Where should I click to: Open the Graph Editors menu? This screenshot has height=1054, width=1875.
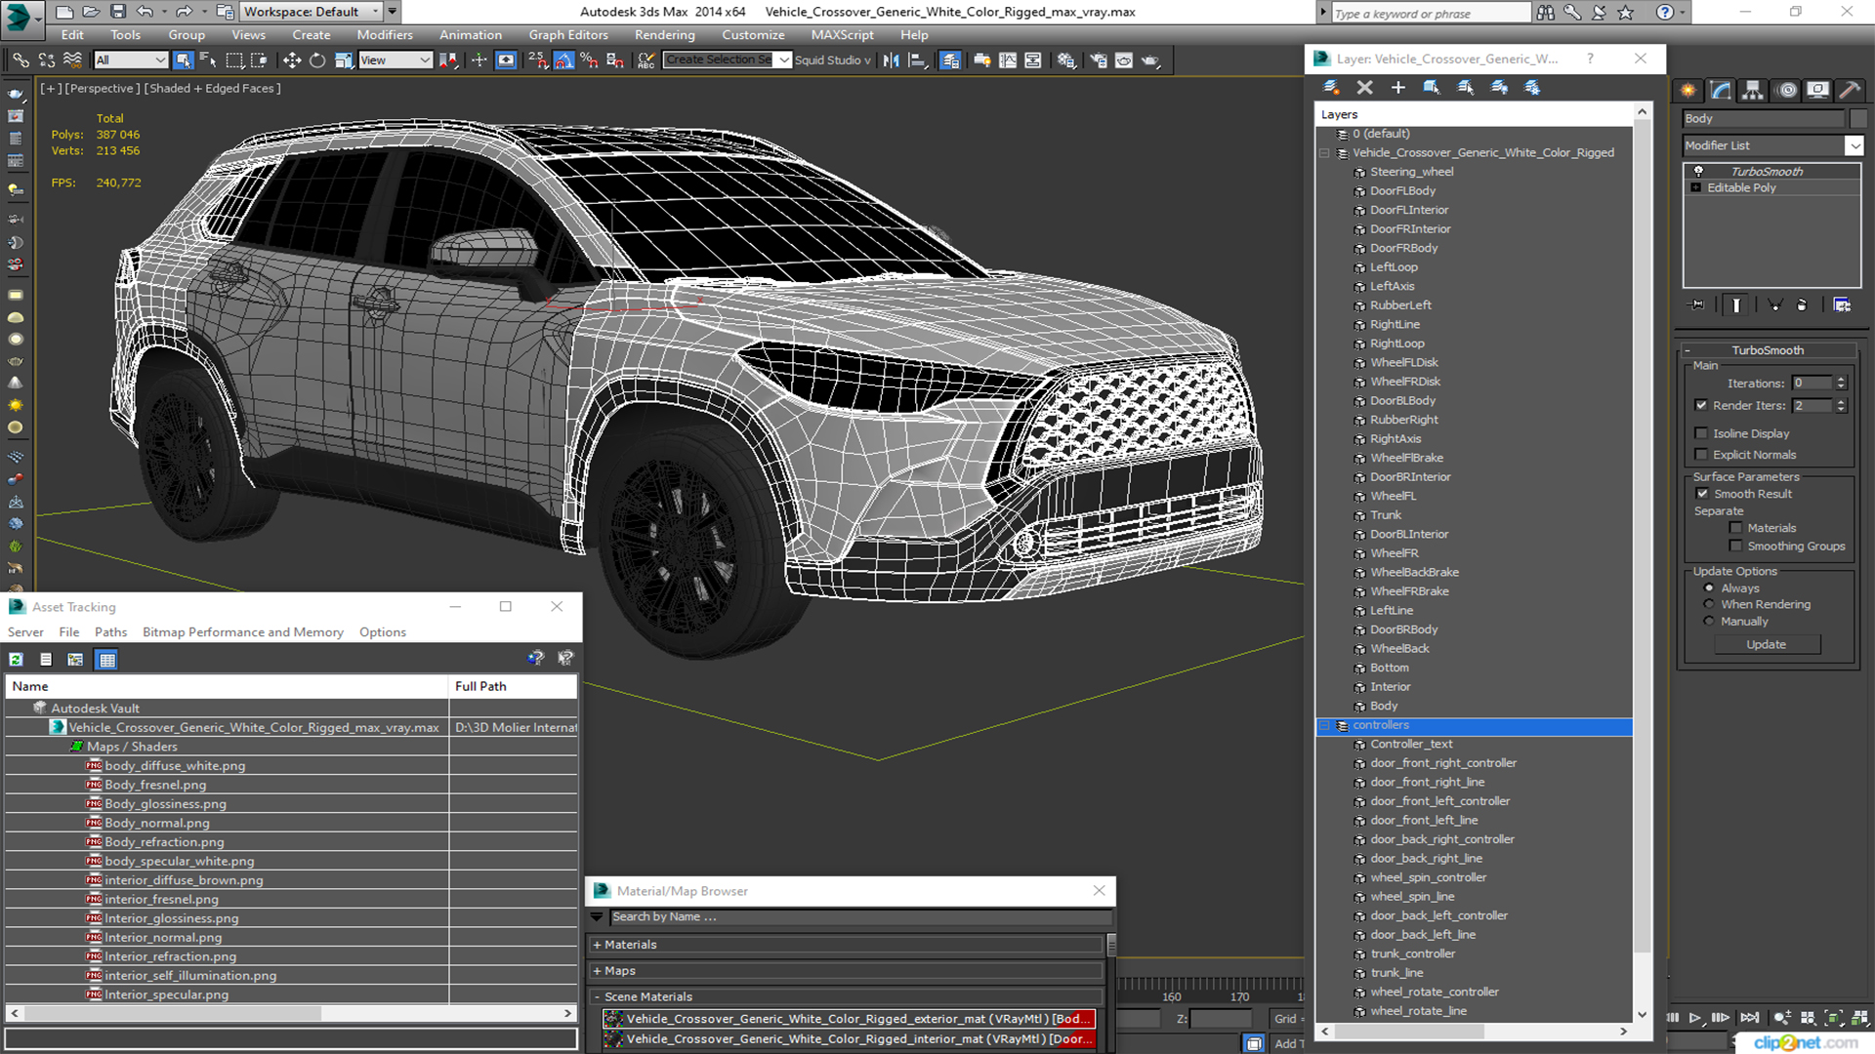point(568,35)
